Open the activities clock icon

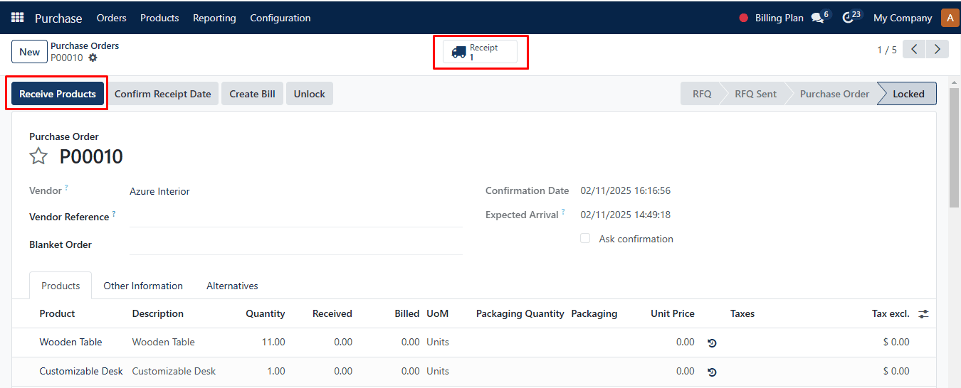(x=847, y=18)
